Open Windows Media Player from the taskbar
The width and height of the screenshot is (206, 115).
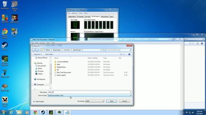(27, 112)
